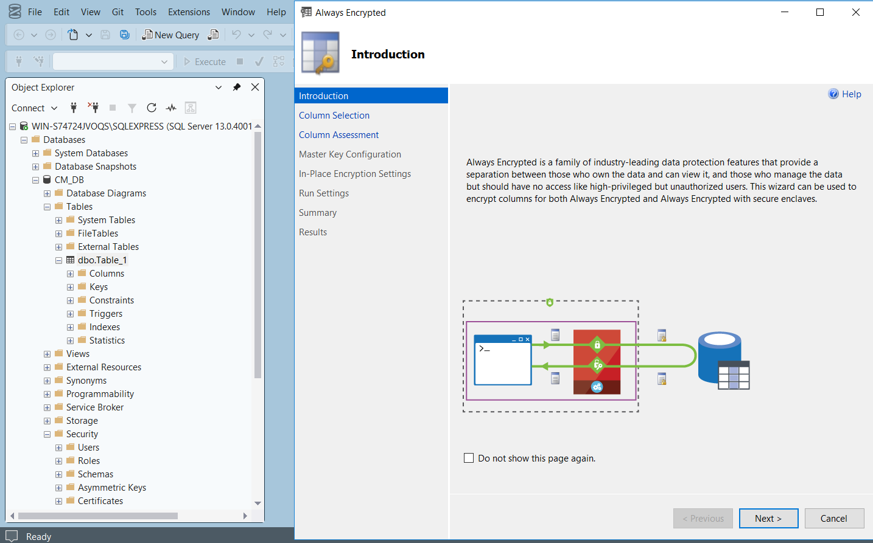873x543 pixels.
Task: Click the Undo toolbar icon
Action: (x=236, y=35)
